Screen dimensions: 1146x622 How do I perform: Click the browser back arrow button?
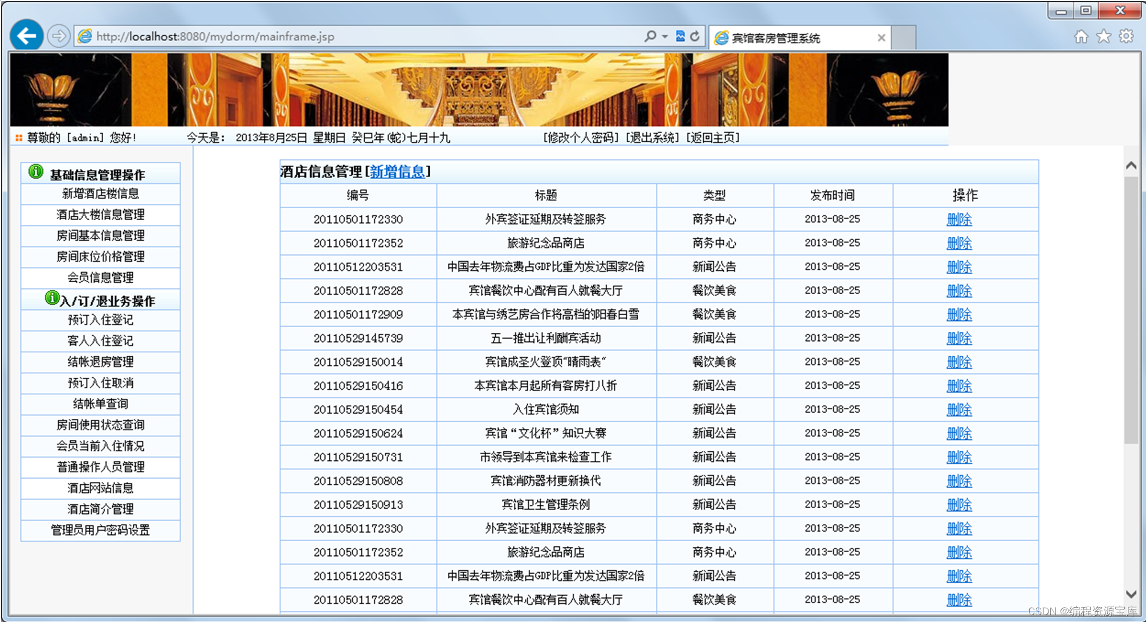click(26, 36)
